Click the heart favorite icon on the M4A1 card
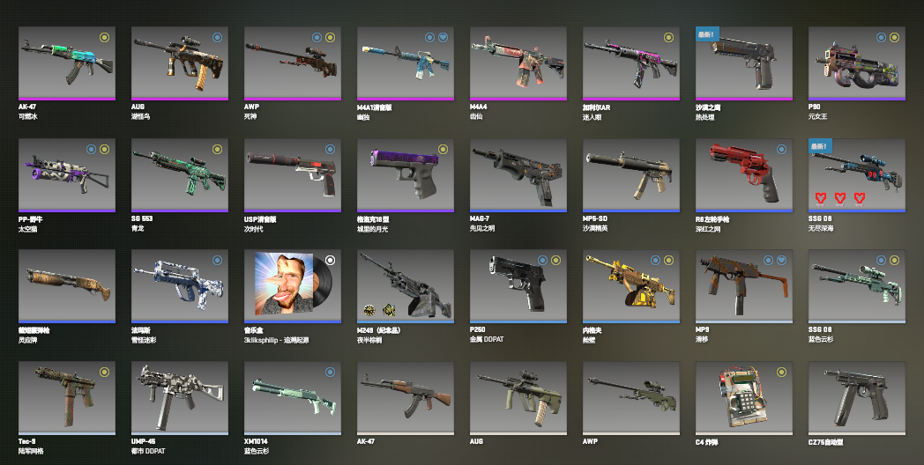The image size is (924, 465). pyautogui.click(x=443, y=38)
